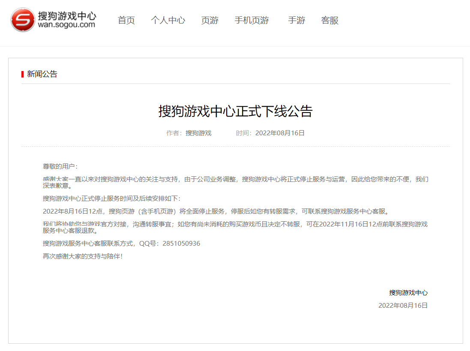
Task: Open the 手机页游 navigation item
Action: [x=252, y=20]
